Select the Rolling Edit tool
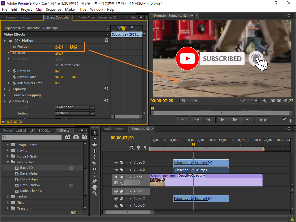The width and height of the screenshot is (296, 222). (x=95, y=151)
